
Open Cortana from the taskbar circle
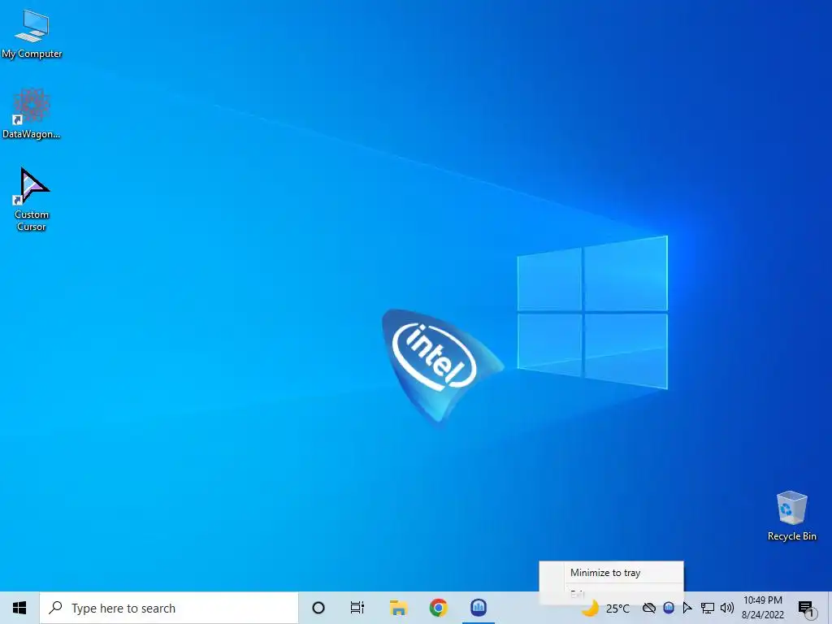(318, 608)
